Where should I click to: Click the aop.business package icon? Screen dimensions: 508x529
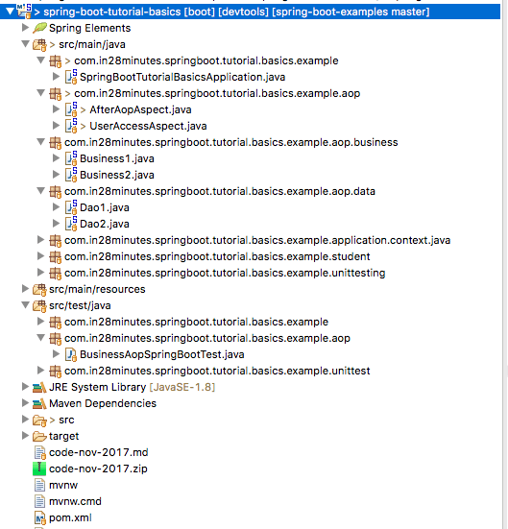pos(55,142)
